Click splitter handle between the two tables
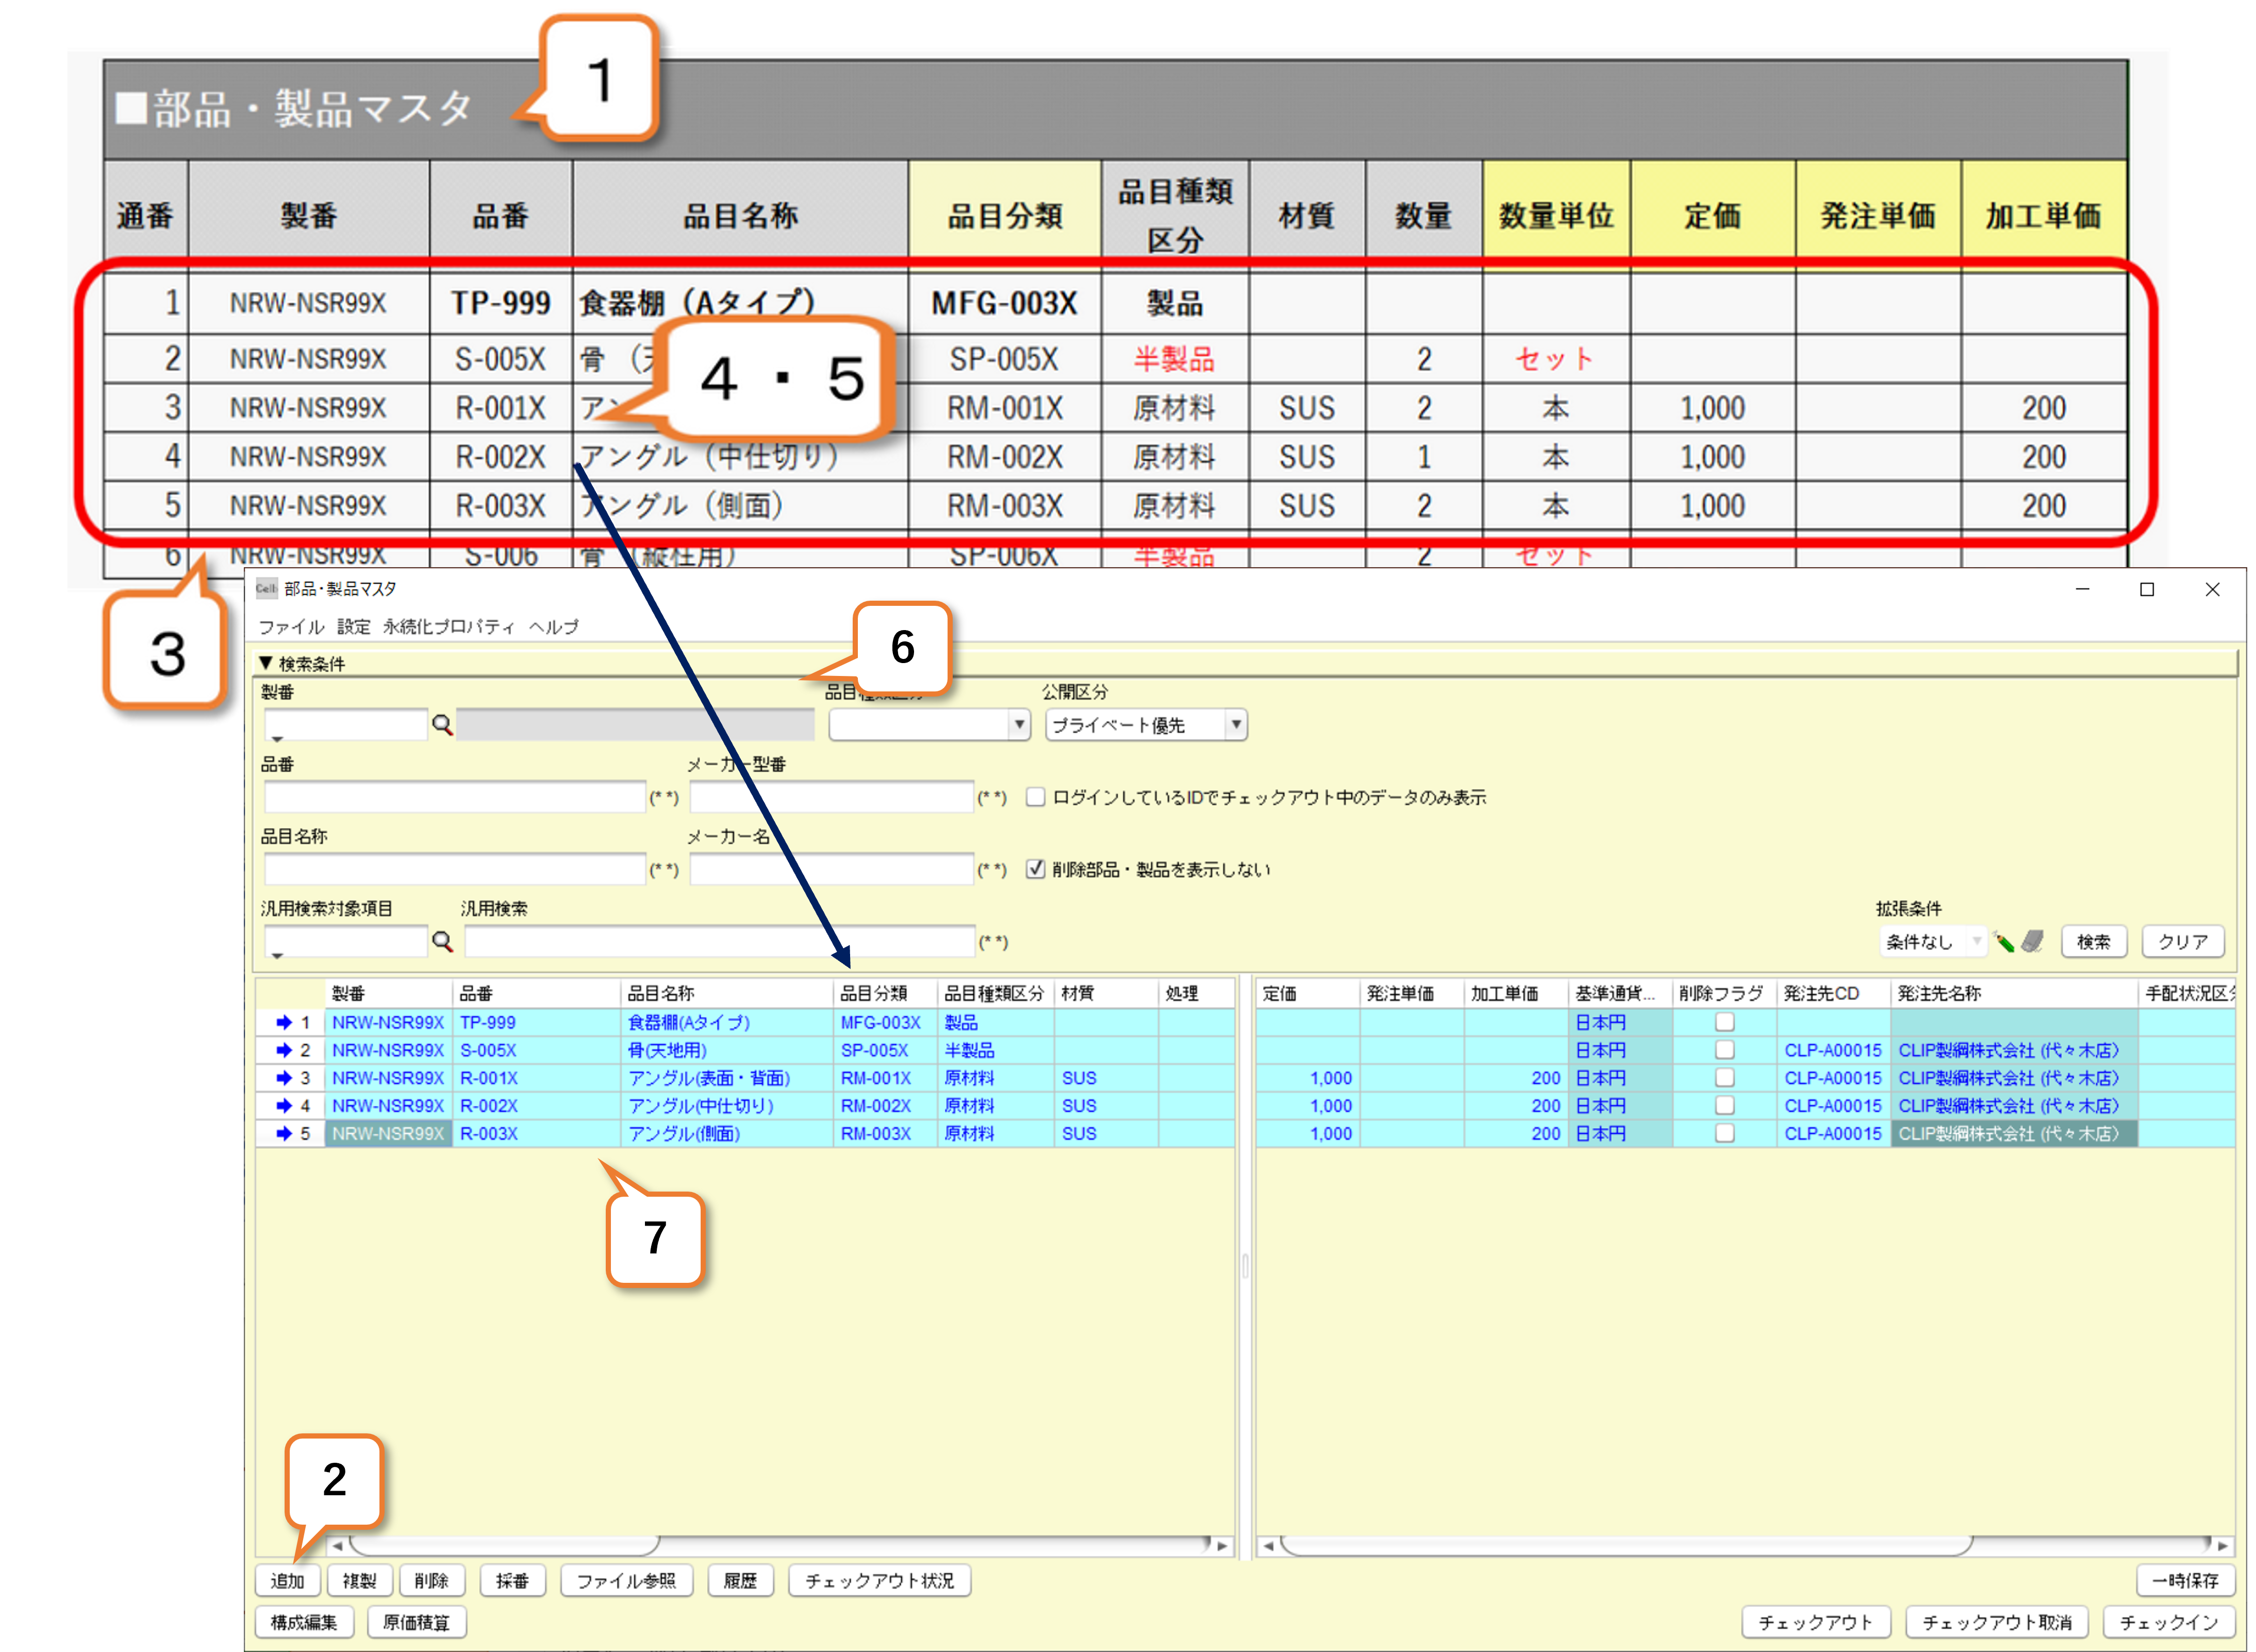Viewport: 2256px width, 1652px height. 1245,1266
